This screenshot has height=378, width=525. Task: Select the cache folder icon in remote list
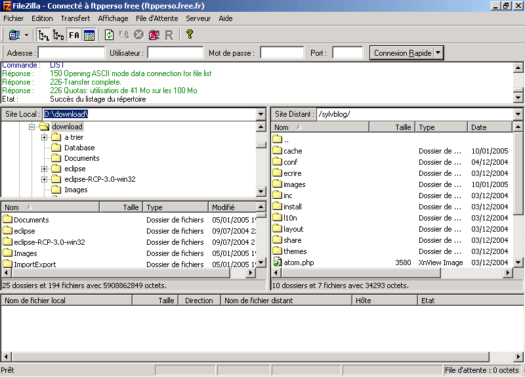click(277, 150)
